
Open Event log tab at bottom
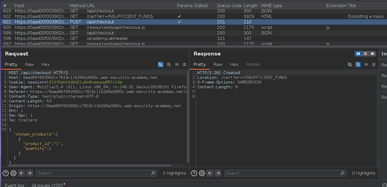click(14, 185)
